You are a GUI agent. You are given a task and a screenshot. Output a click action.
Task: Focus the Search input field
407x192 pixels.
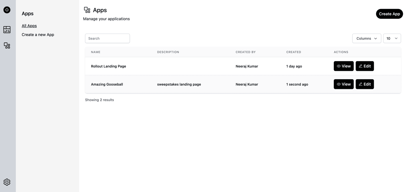pyautogui.click(x=107, y=38)
